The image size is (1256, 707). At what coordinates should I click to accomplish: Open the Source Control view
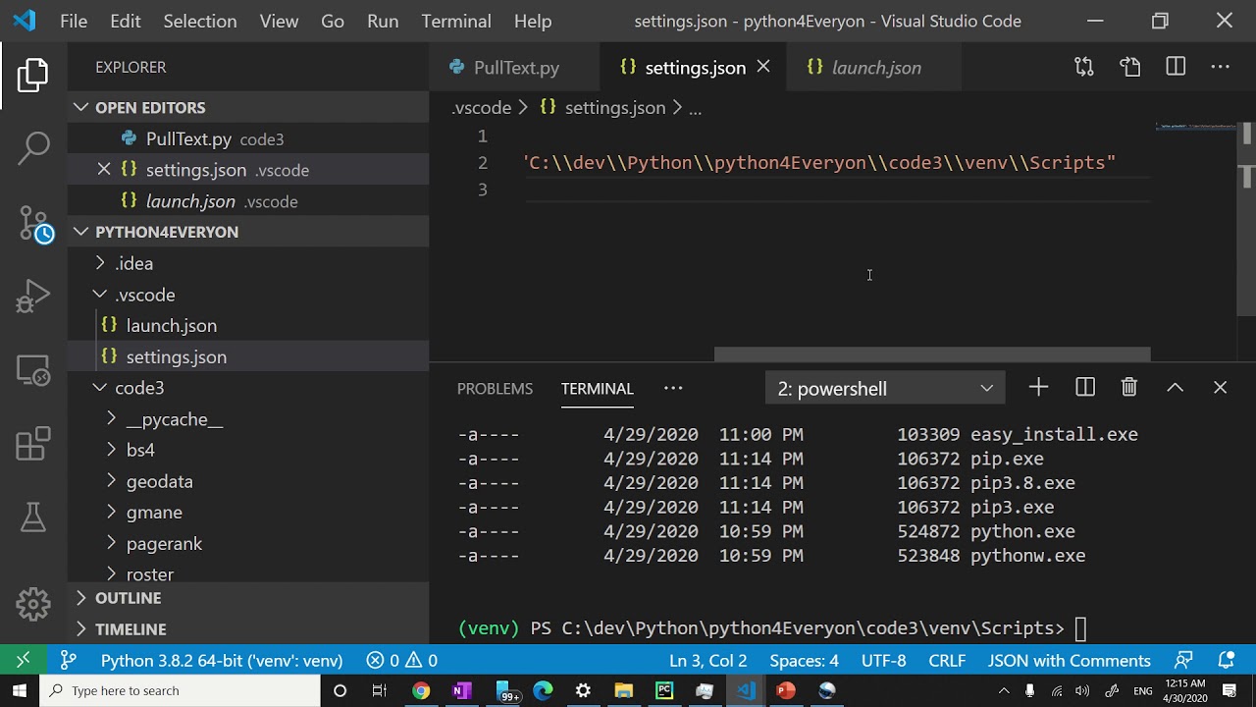(x=35, y=225)
